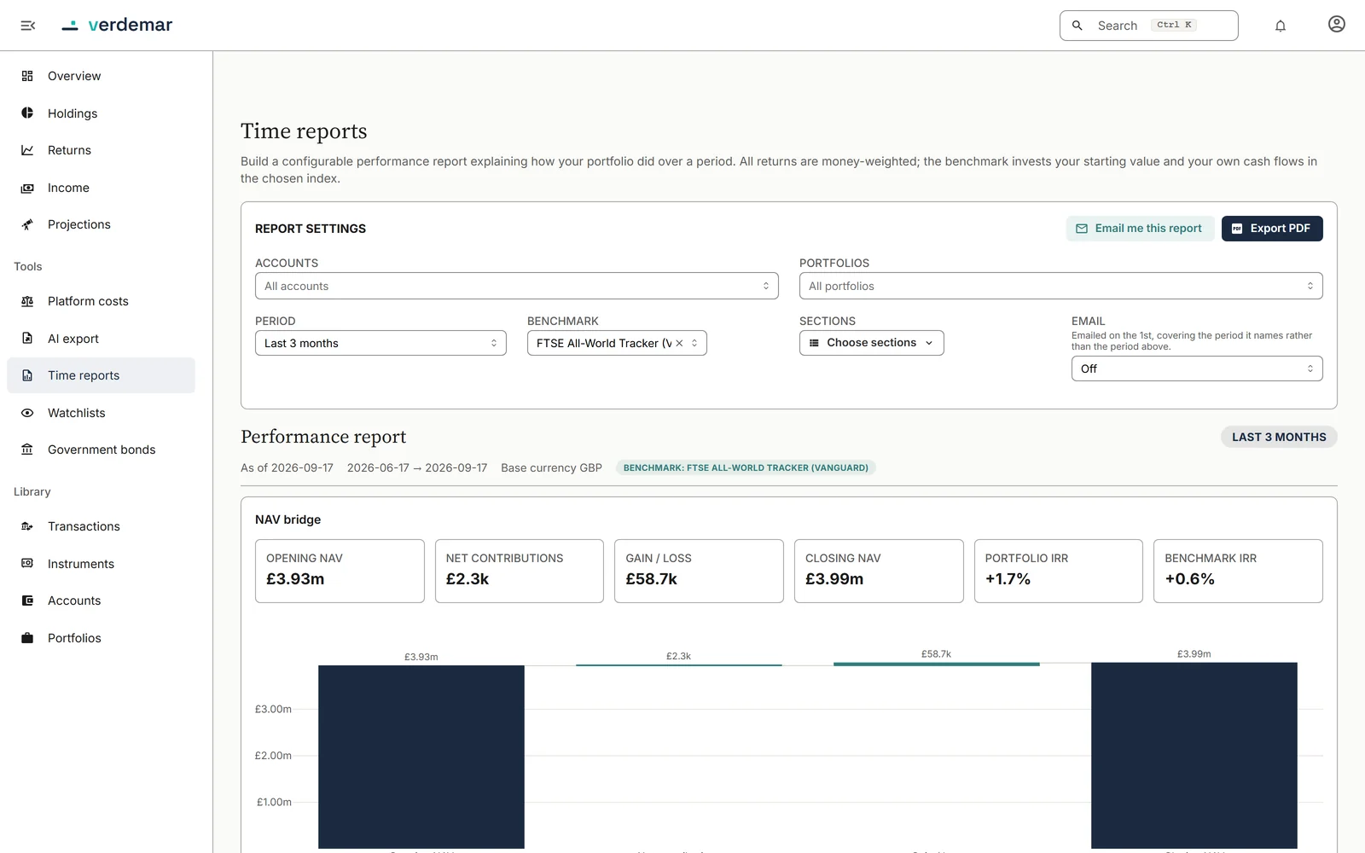
Task: Click the AI export file icon
Action: (x=27, y=338)
